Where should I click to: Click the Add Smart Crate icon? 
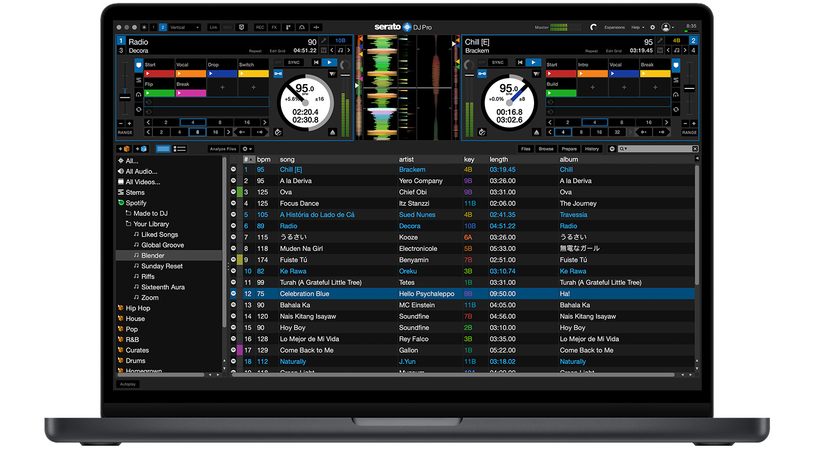click(x=140, y=149)
